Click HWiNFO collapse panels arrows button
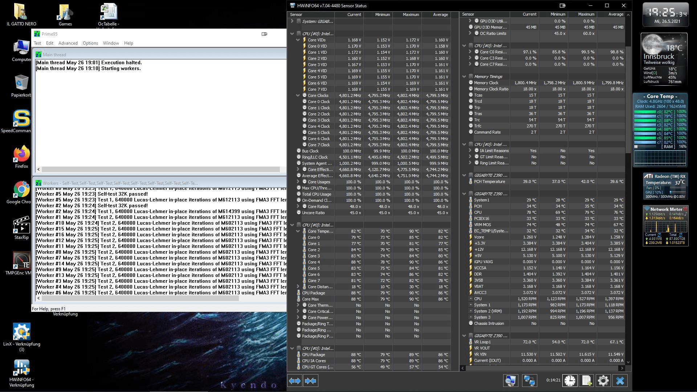 tap(310, 381)
